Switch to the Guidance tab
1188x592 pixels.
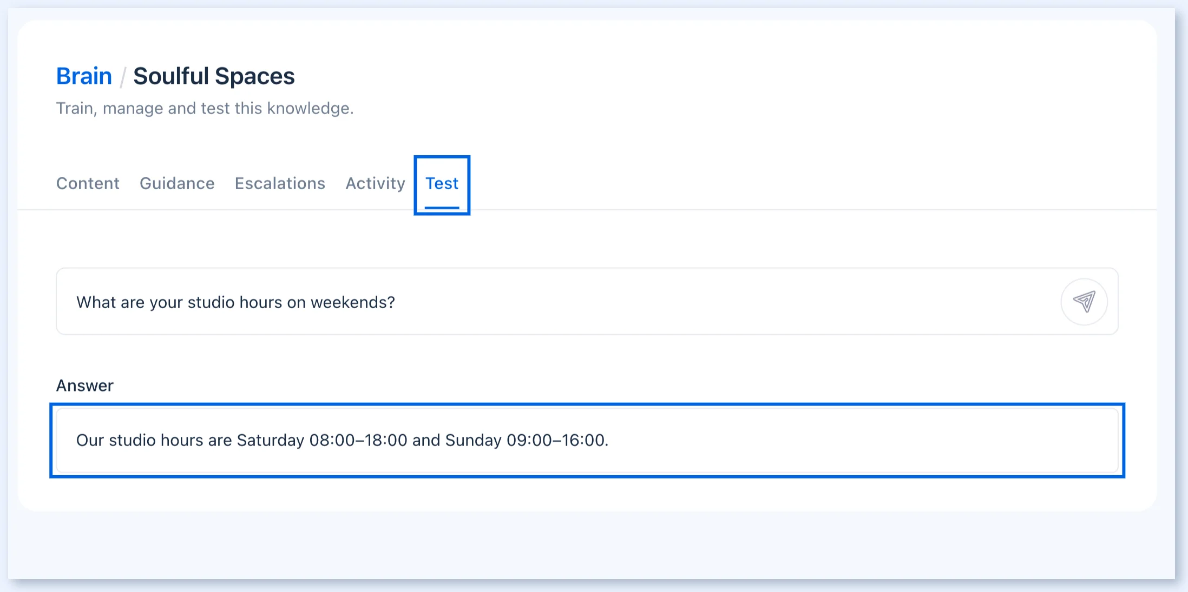click(x=177, y=183)
